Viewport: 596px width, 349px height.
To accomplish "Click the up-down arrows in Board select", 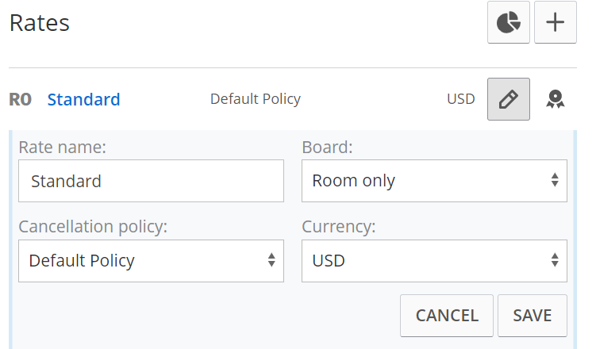I will point(555,180).
